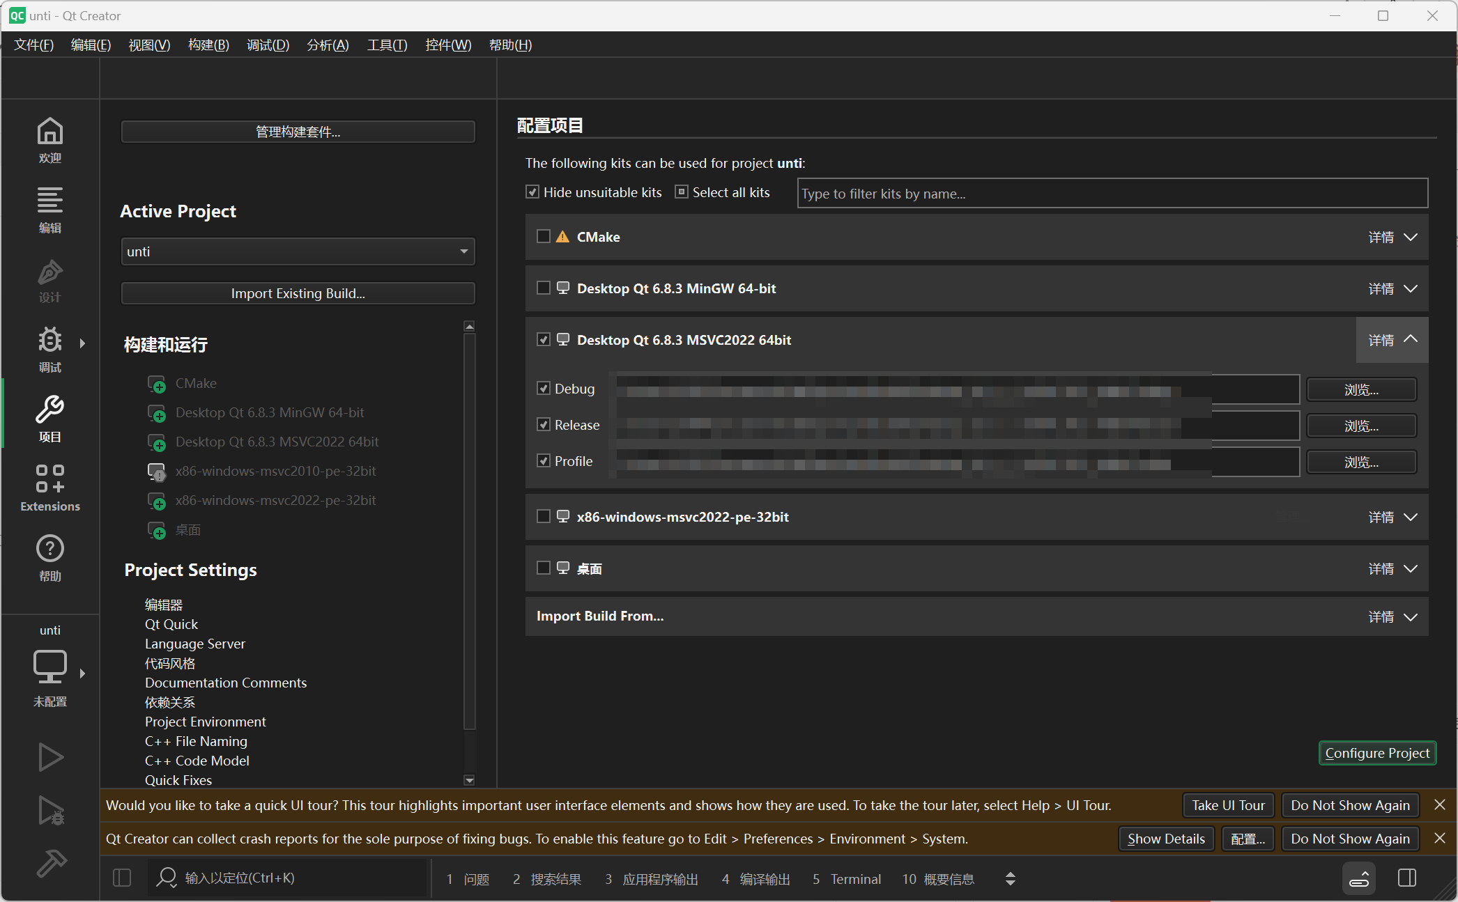1458x902 pixels.
Task: Open the 文件(F) menu
Action: [34, 45]
